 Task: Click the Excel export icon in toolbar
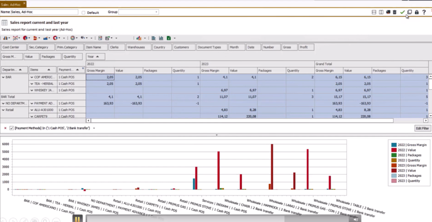[x=168, y=38]
